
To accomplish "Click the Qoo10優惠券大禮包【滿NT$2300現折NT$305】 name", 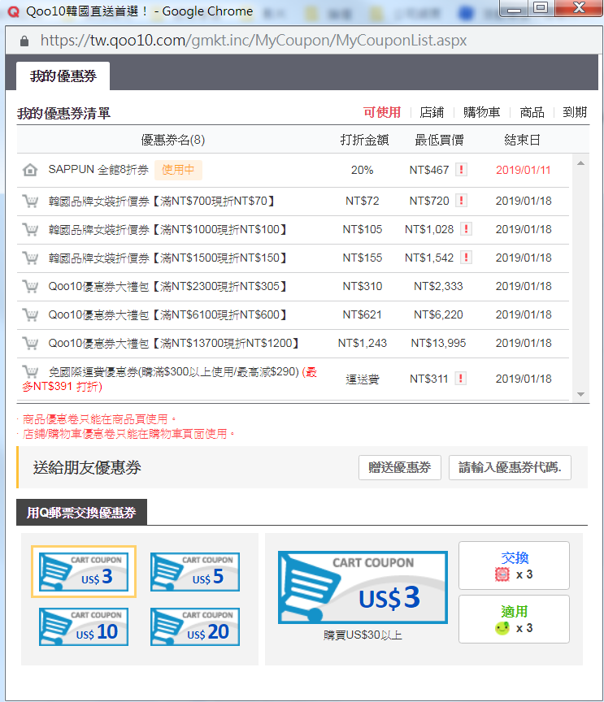I will click(167, 287).
